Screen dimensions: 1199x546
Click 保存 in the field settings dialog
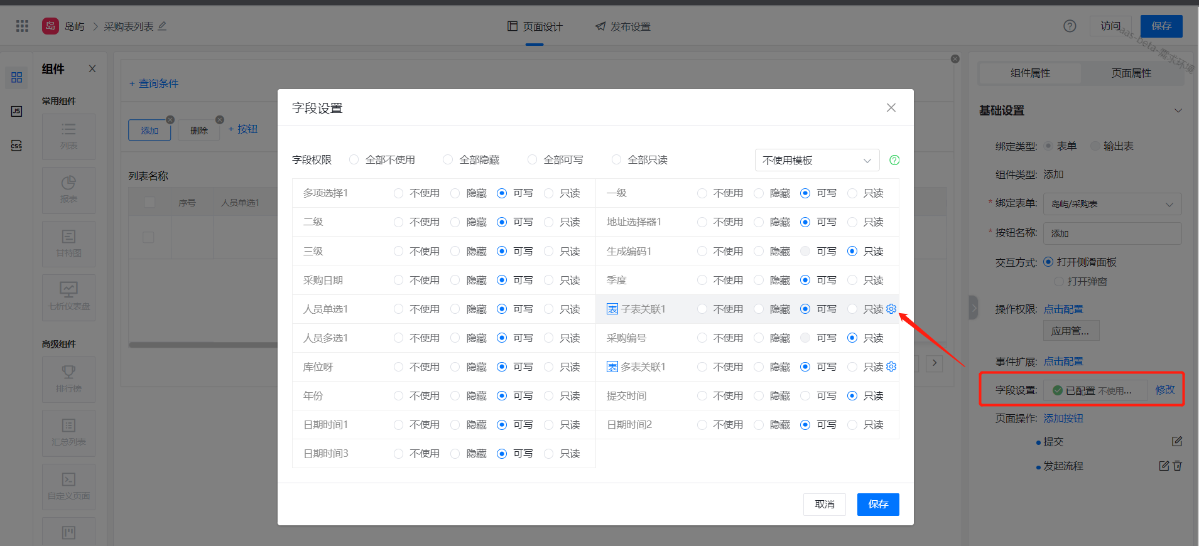coord(878,505)
